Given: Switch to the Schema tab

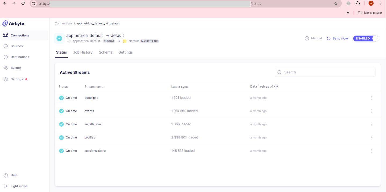Looking at the screenshot, I should click(106, 52).
